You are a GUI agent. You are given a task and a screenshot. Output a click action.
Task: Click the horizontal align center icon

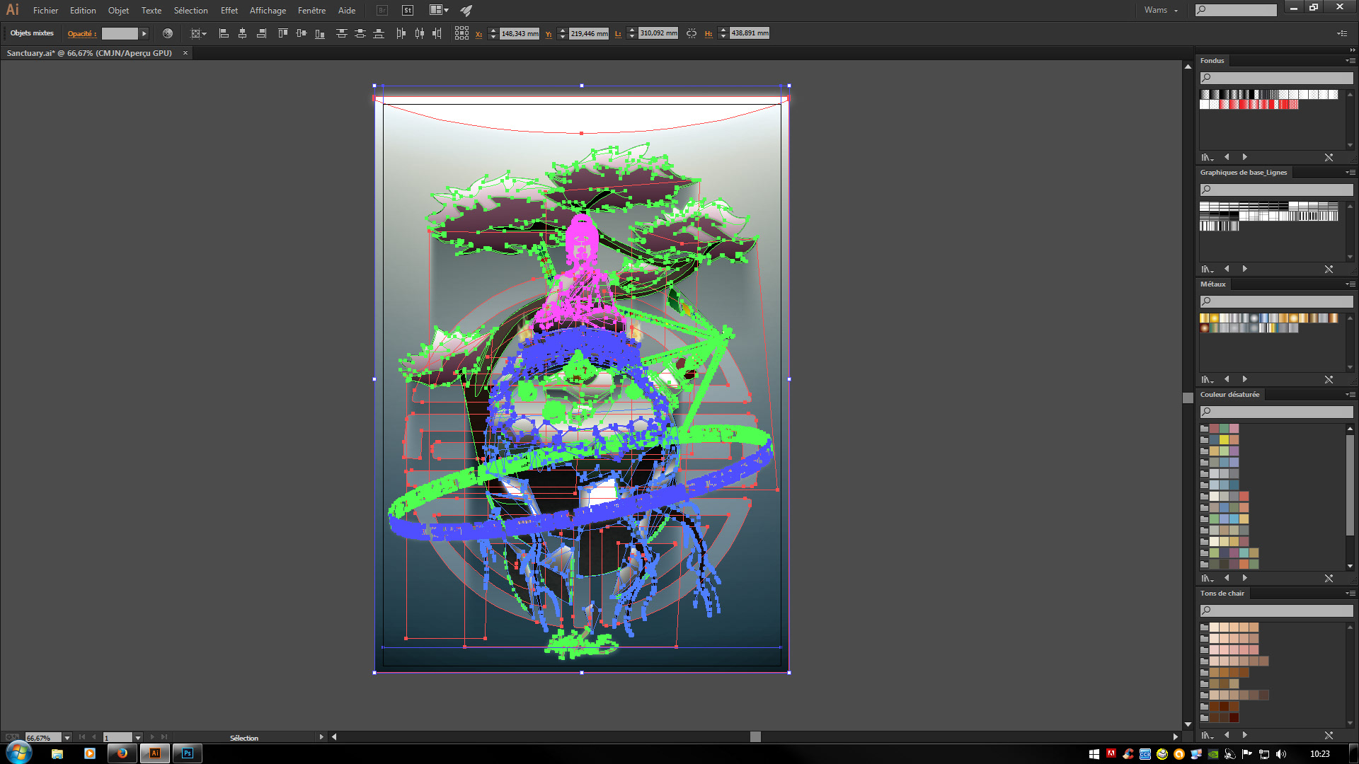pyautogui.click(x=242, y=33)
